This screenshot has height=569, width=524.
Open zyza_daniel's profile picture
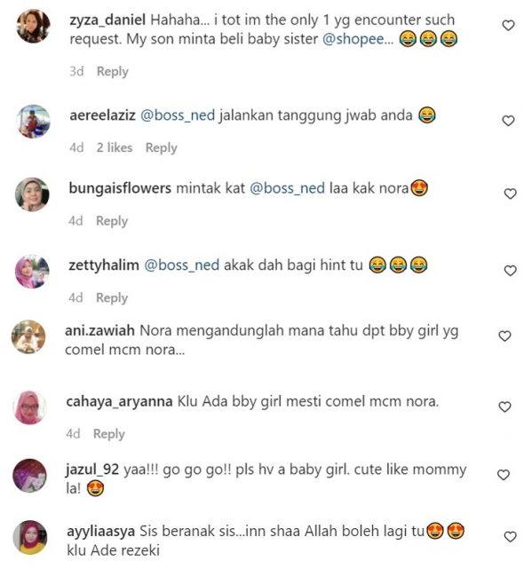[34, 26]
